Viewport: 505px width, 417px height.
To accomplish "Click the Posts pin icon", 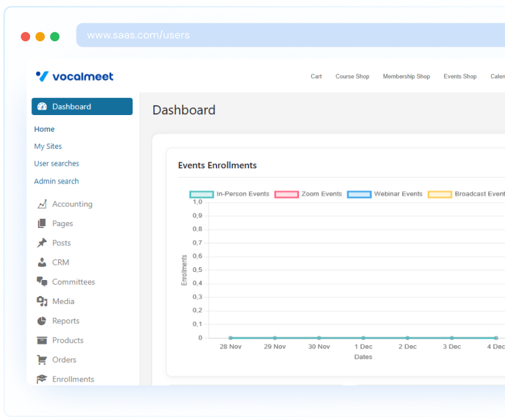I will coord(42,243).
